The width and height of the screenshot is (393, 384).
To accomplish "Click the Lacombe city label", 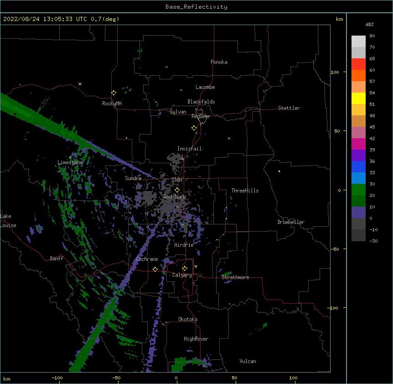I will pyautogui.click(x=205, y=87).
